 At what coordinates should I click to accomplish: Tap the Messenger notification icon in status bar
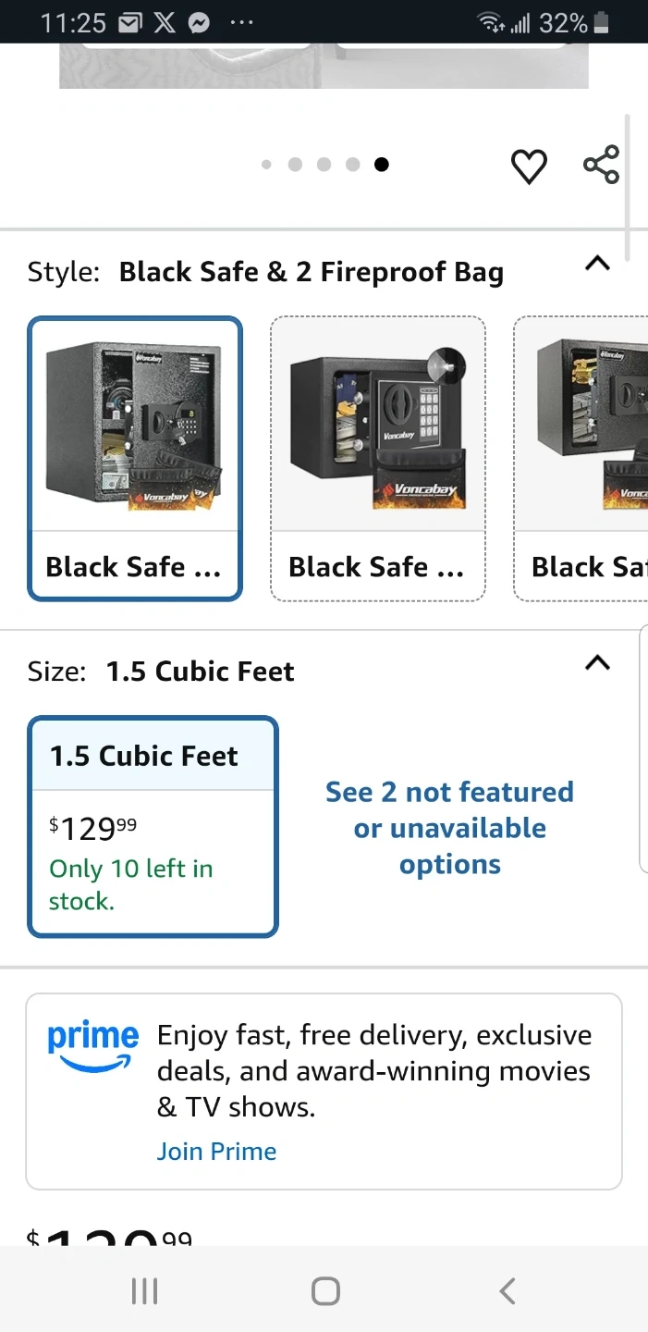coord(199,23)
